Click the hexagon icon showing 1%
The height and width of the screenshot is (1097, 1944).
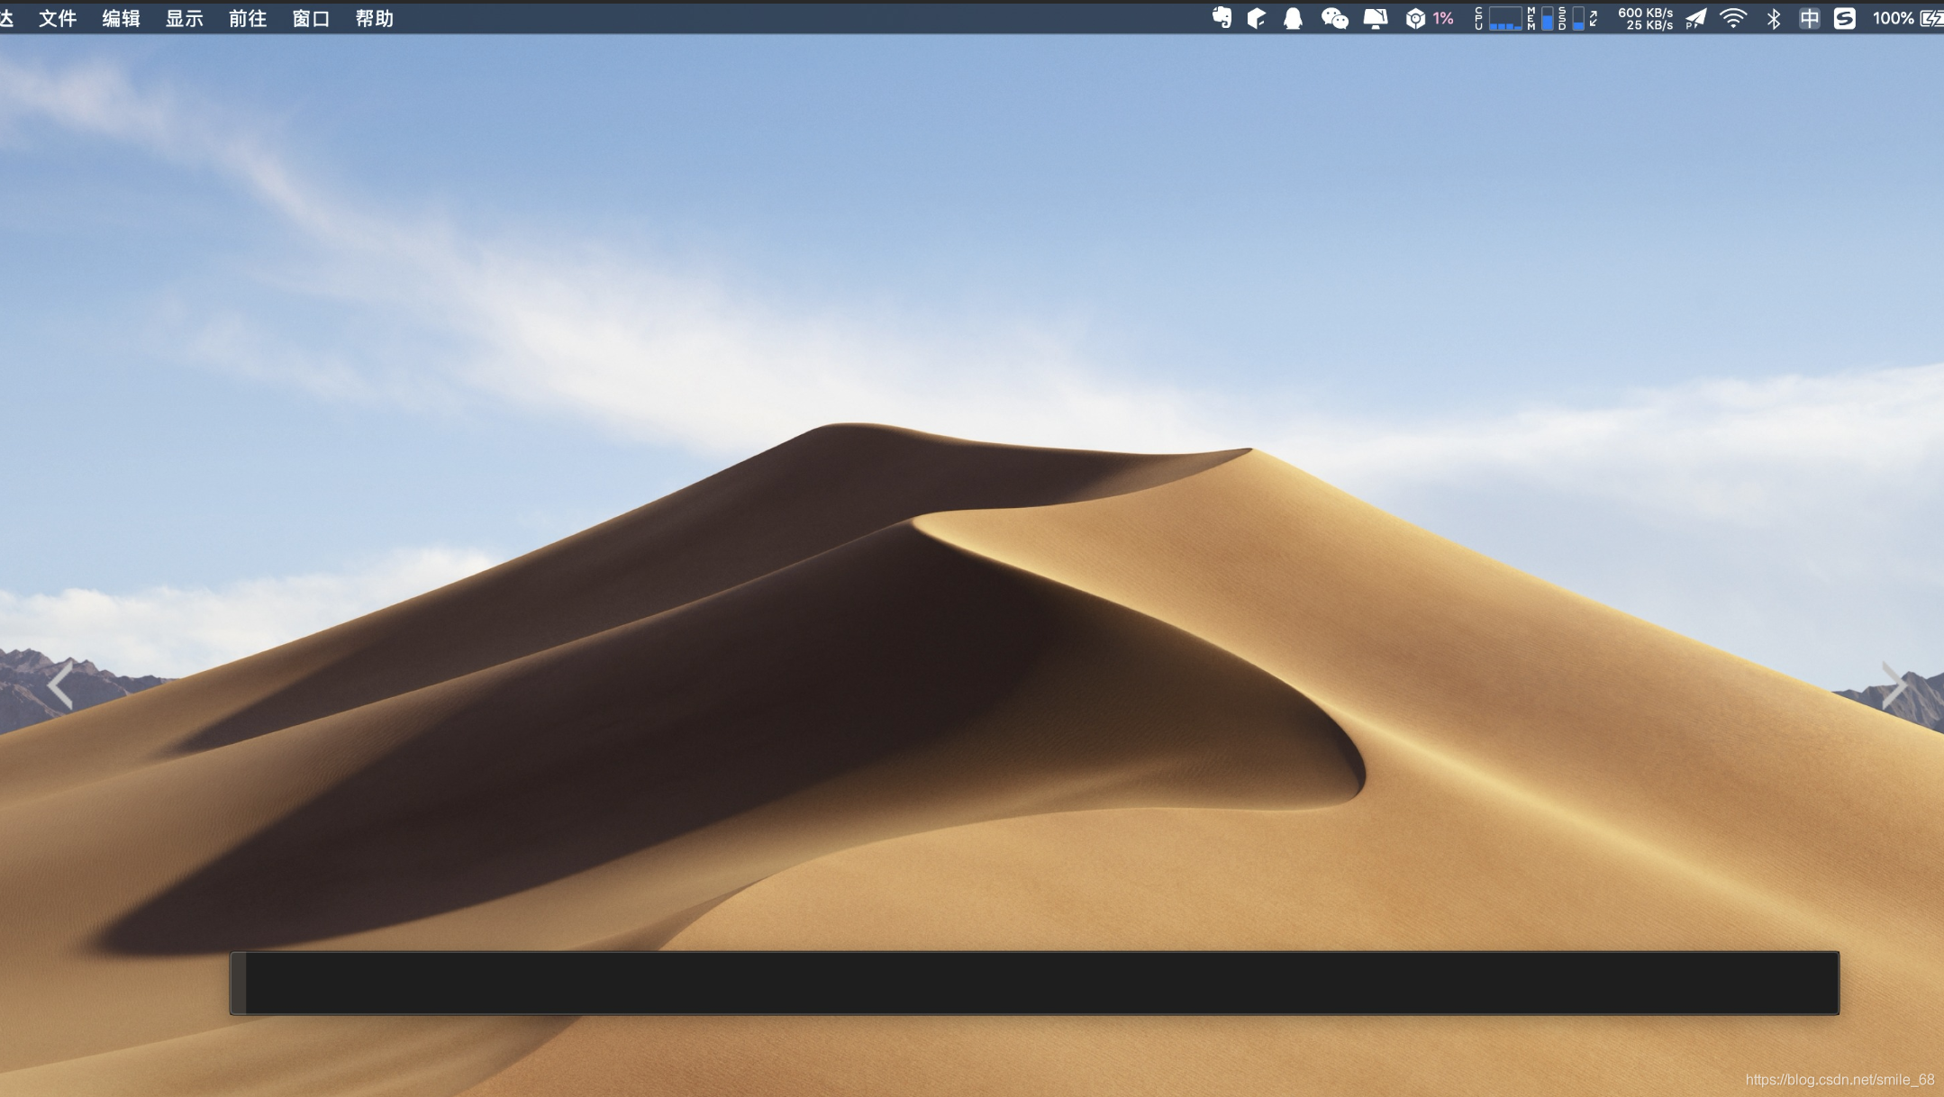click(x=1430, y=18)
